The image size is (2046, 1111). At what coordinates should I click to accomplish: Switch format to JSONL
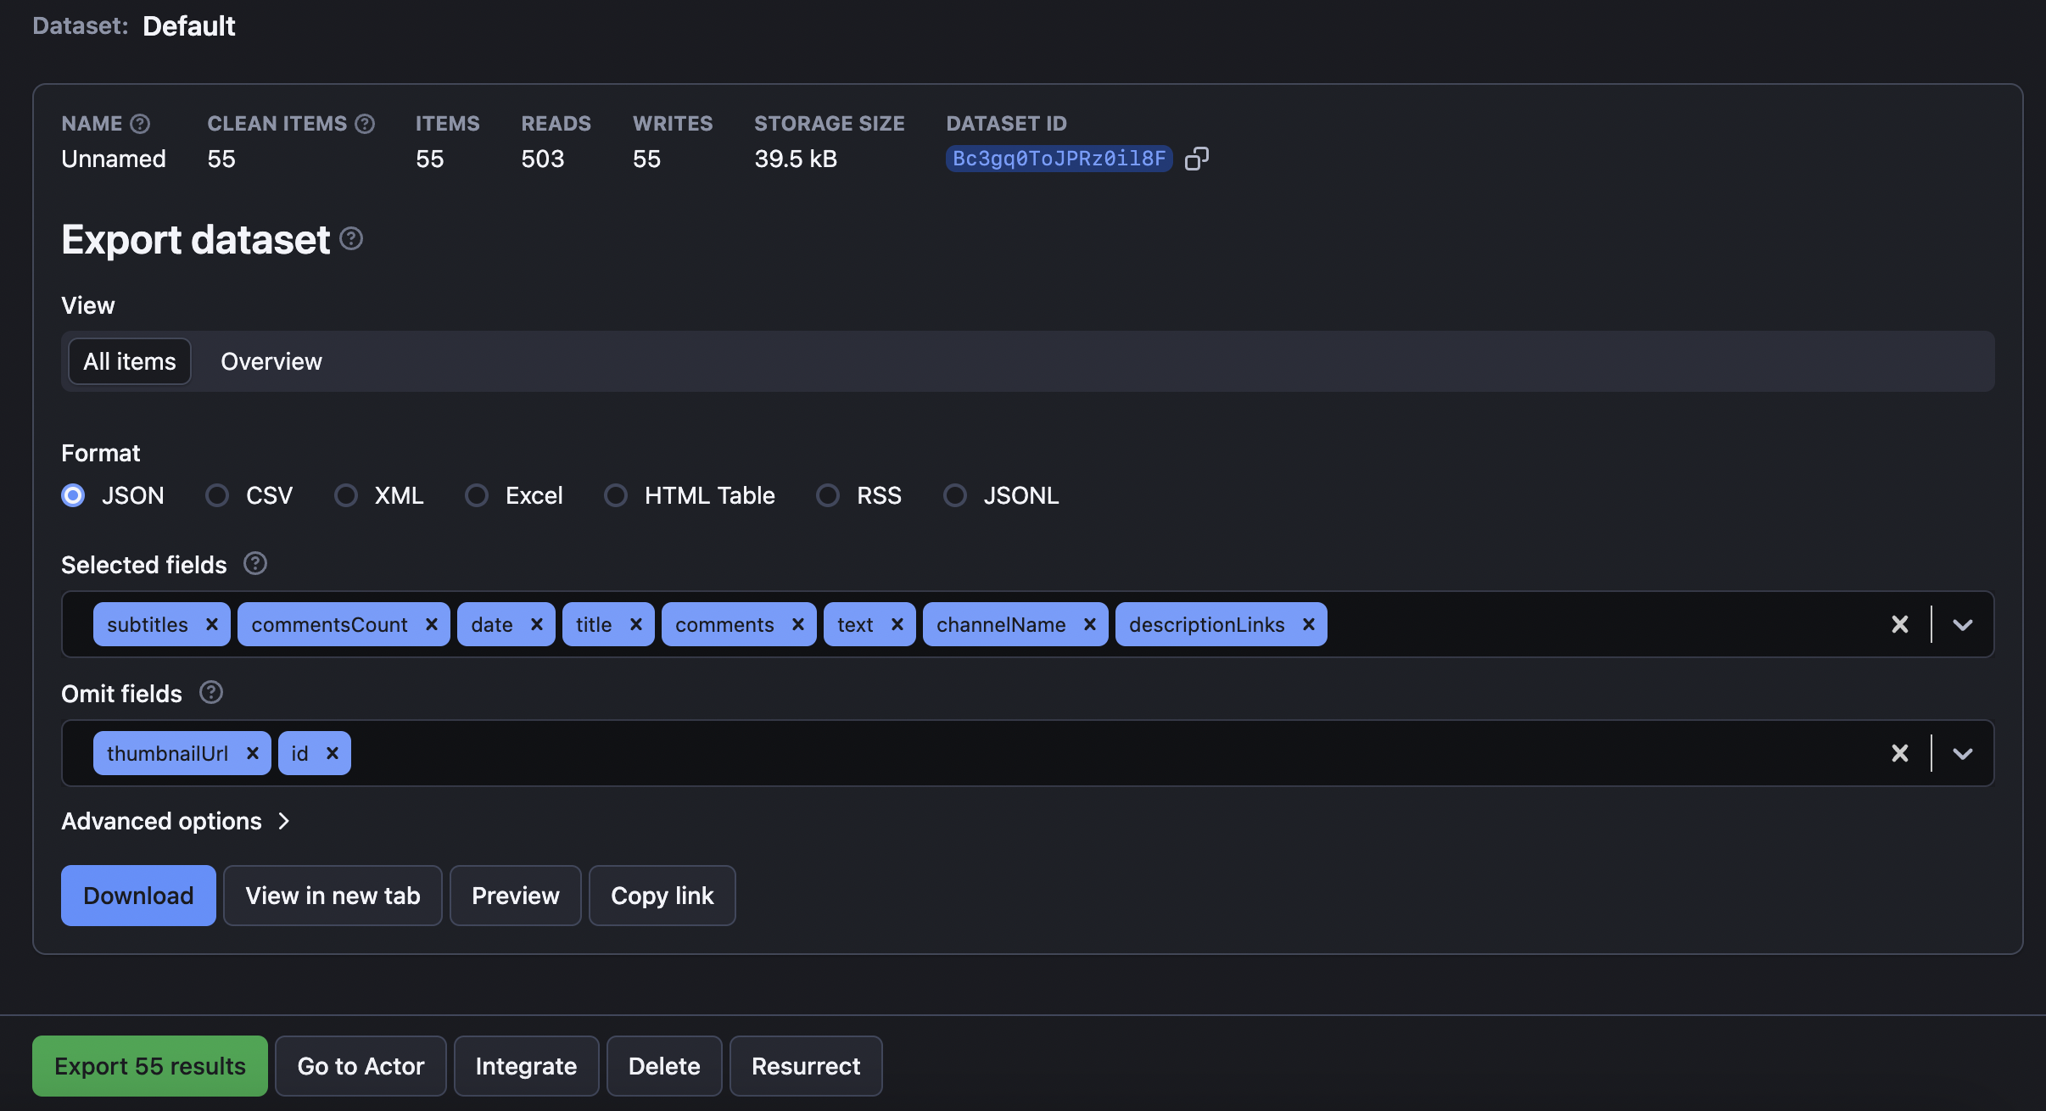(x=954, y=495)
